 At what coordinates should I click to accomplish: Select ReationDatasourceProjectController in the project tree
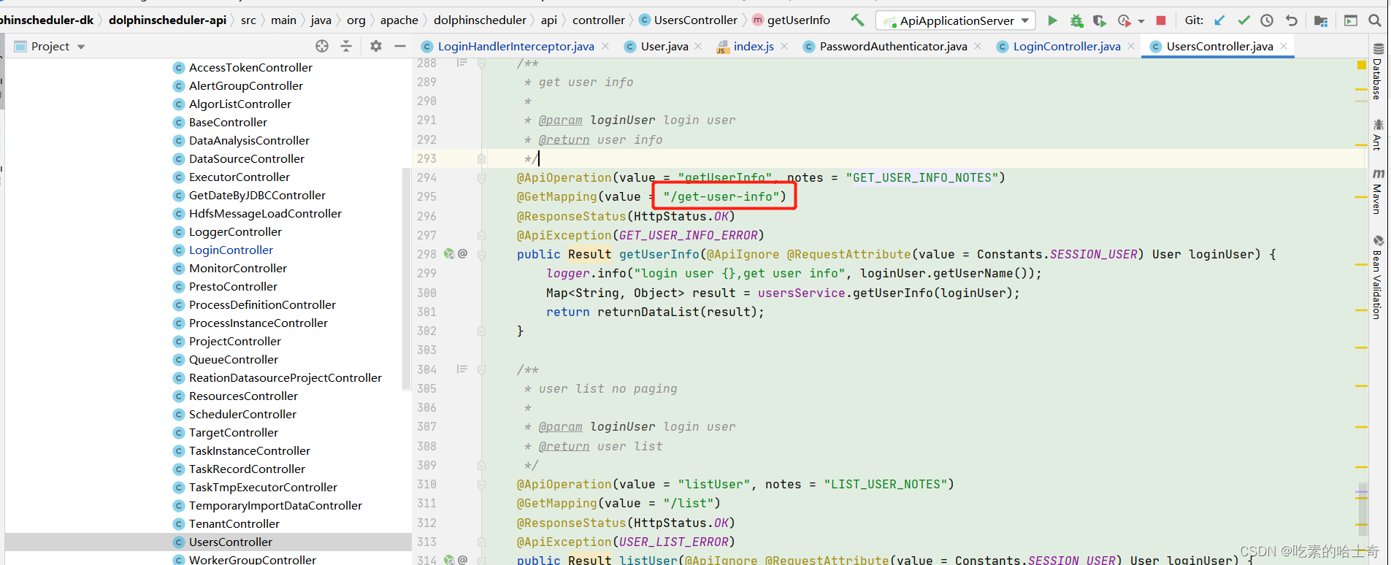(285, 377)
